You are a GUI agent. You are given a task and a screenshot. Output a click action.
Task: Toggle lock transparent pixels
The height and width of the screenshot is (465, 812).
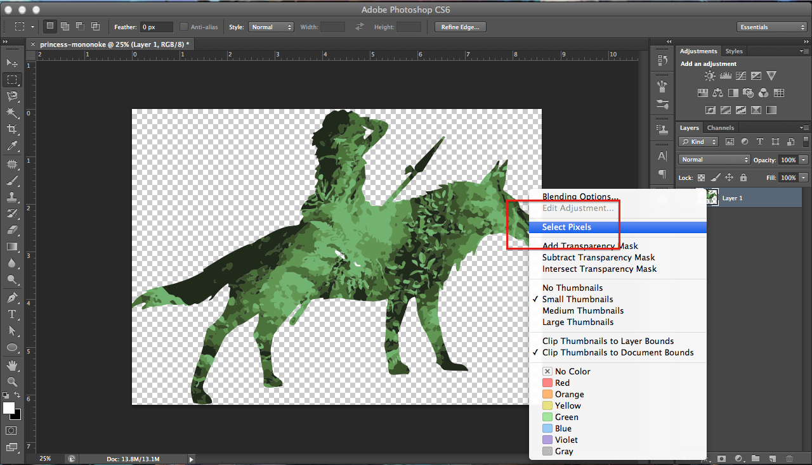701,178
